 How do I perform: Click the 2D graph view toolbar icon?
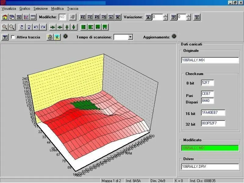click(x=26, y=17)
